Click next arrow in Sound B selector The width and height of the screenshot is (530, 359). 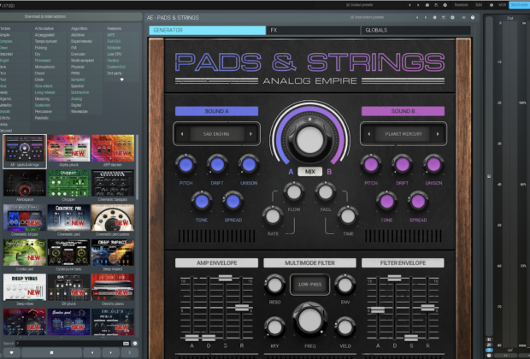click(x=438, y=134)
